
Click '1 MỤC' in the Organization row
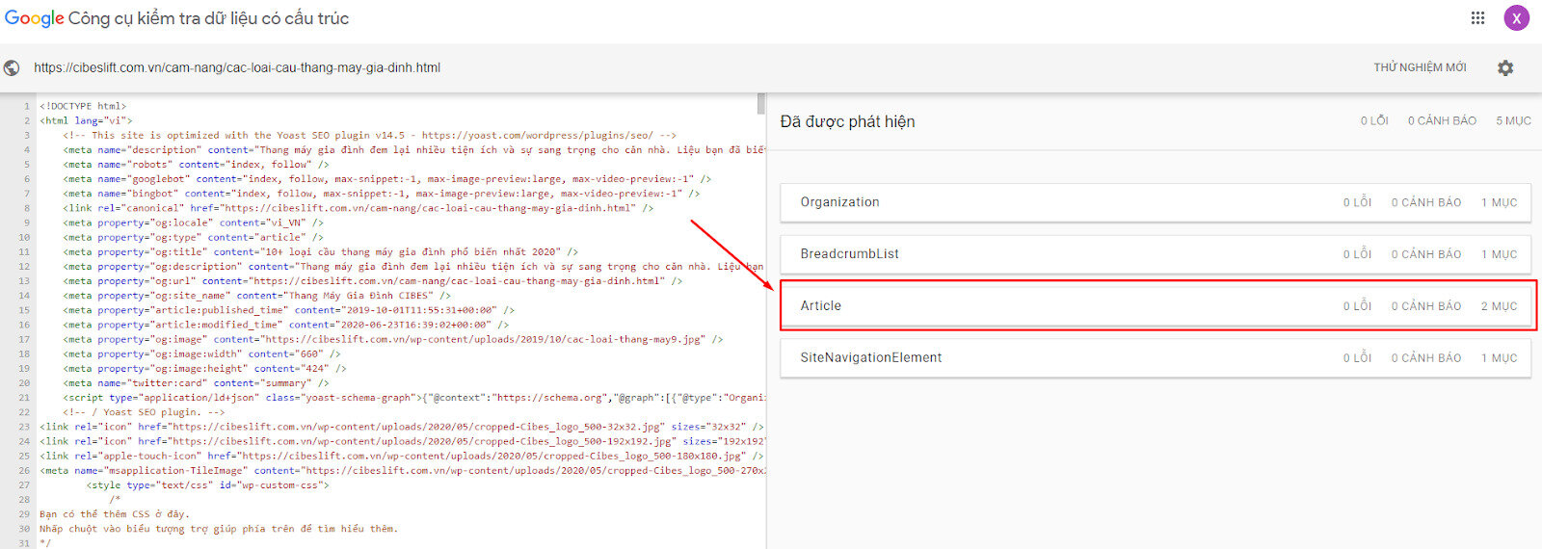(x=1499, y=202)
